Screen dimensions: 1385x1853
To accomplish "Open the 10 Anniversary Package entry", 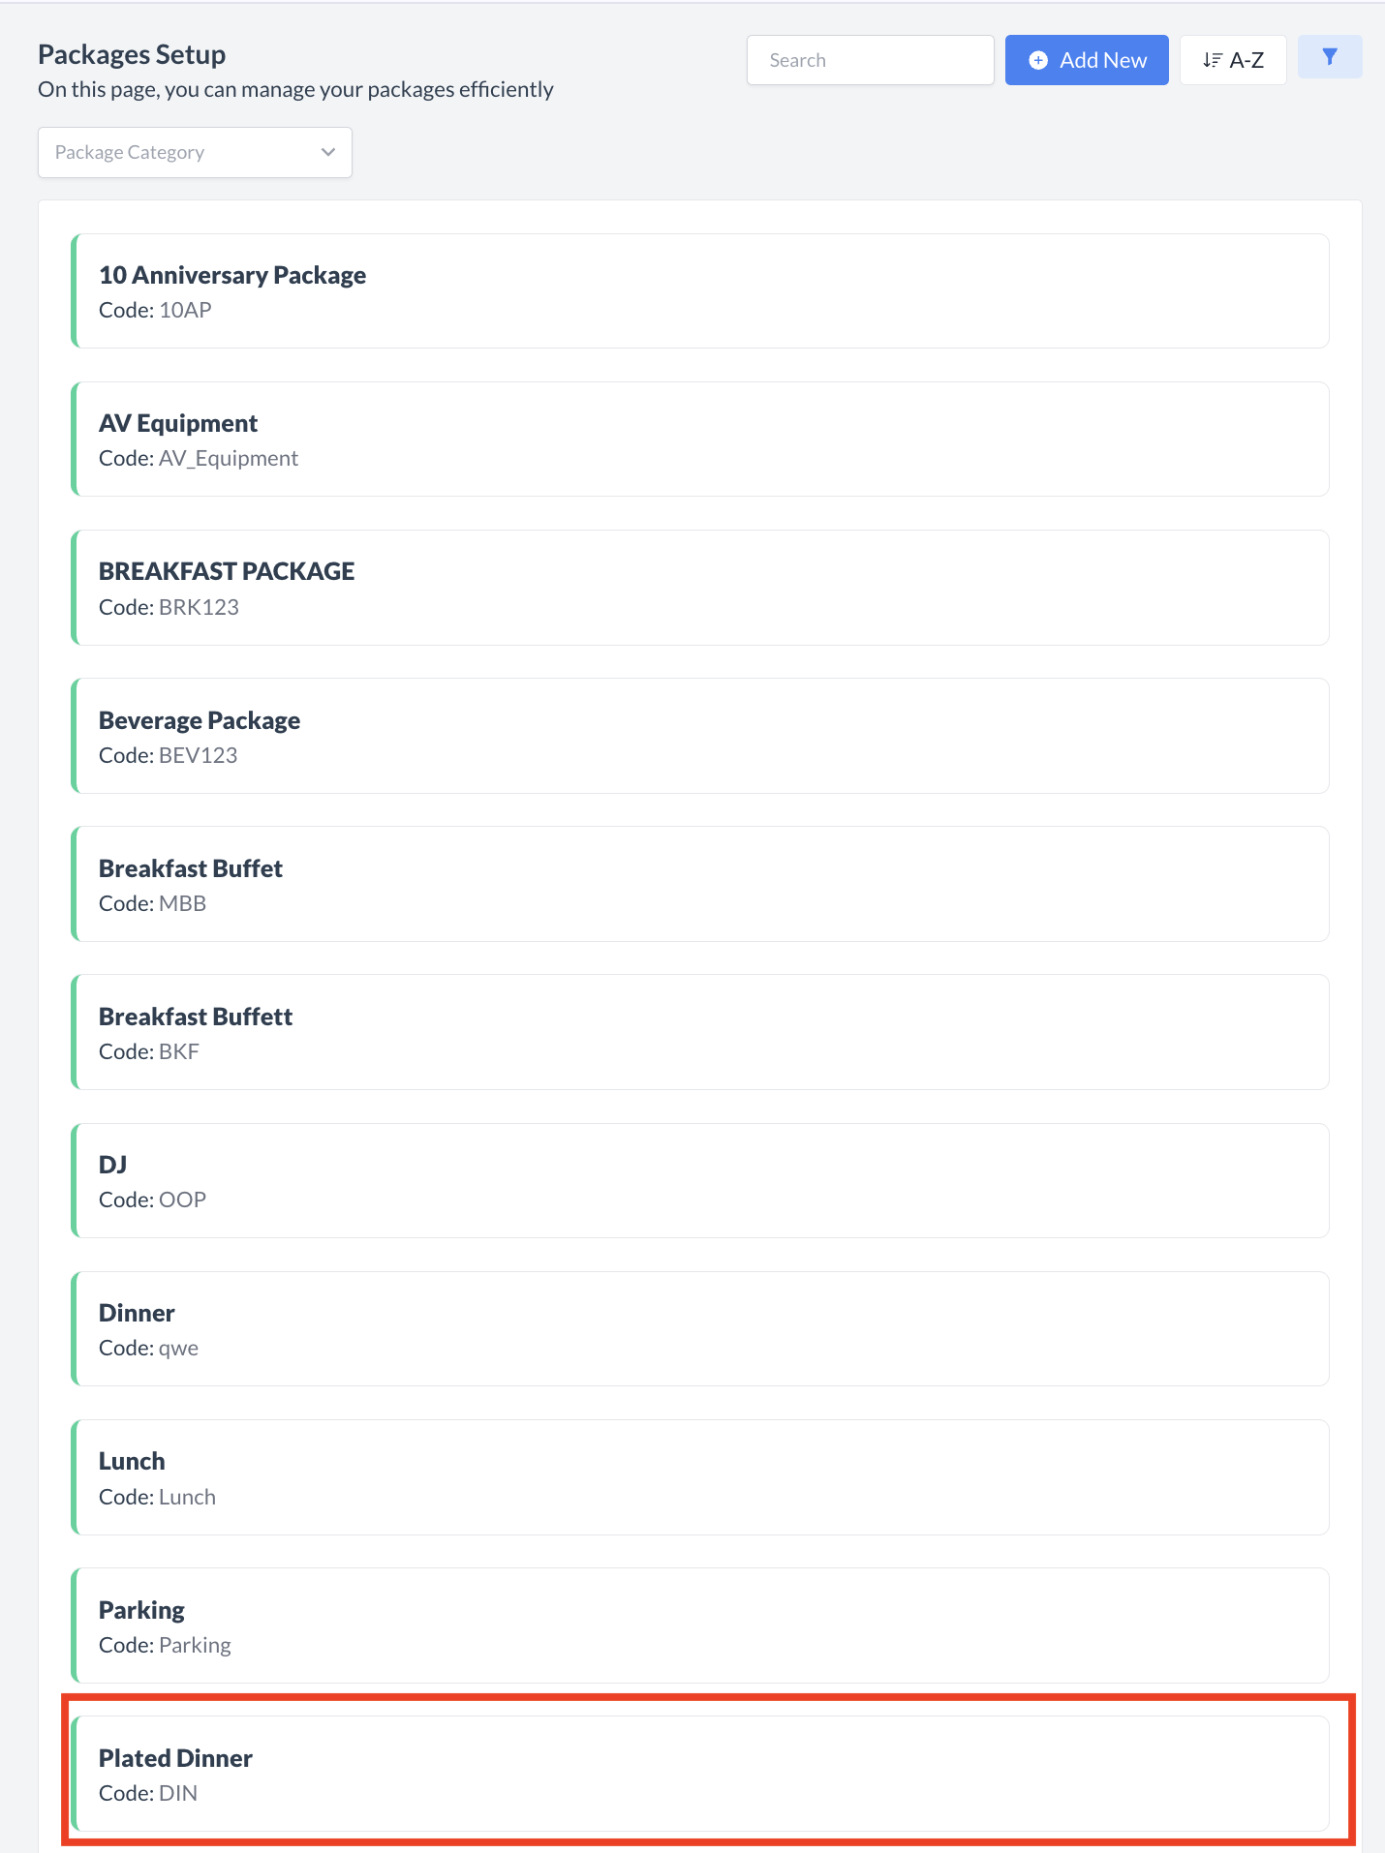I will 700,290.
